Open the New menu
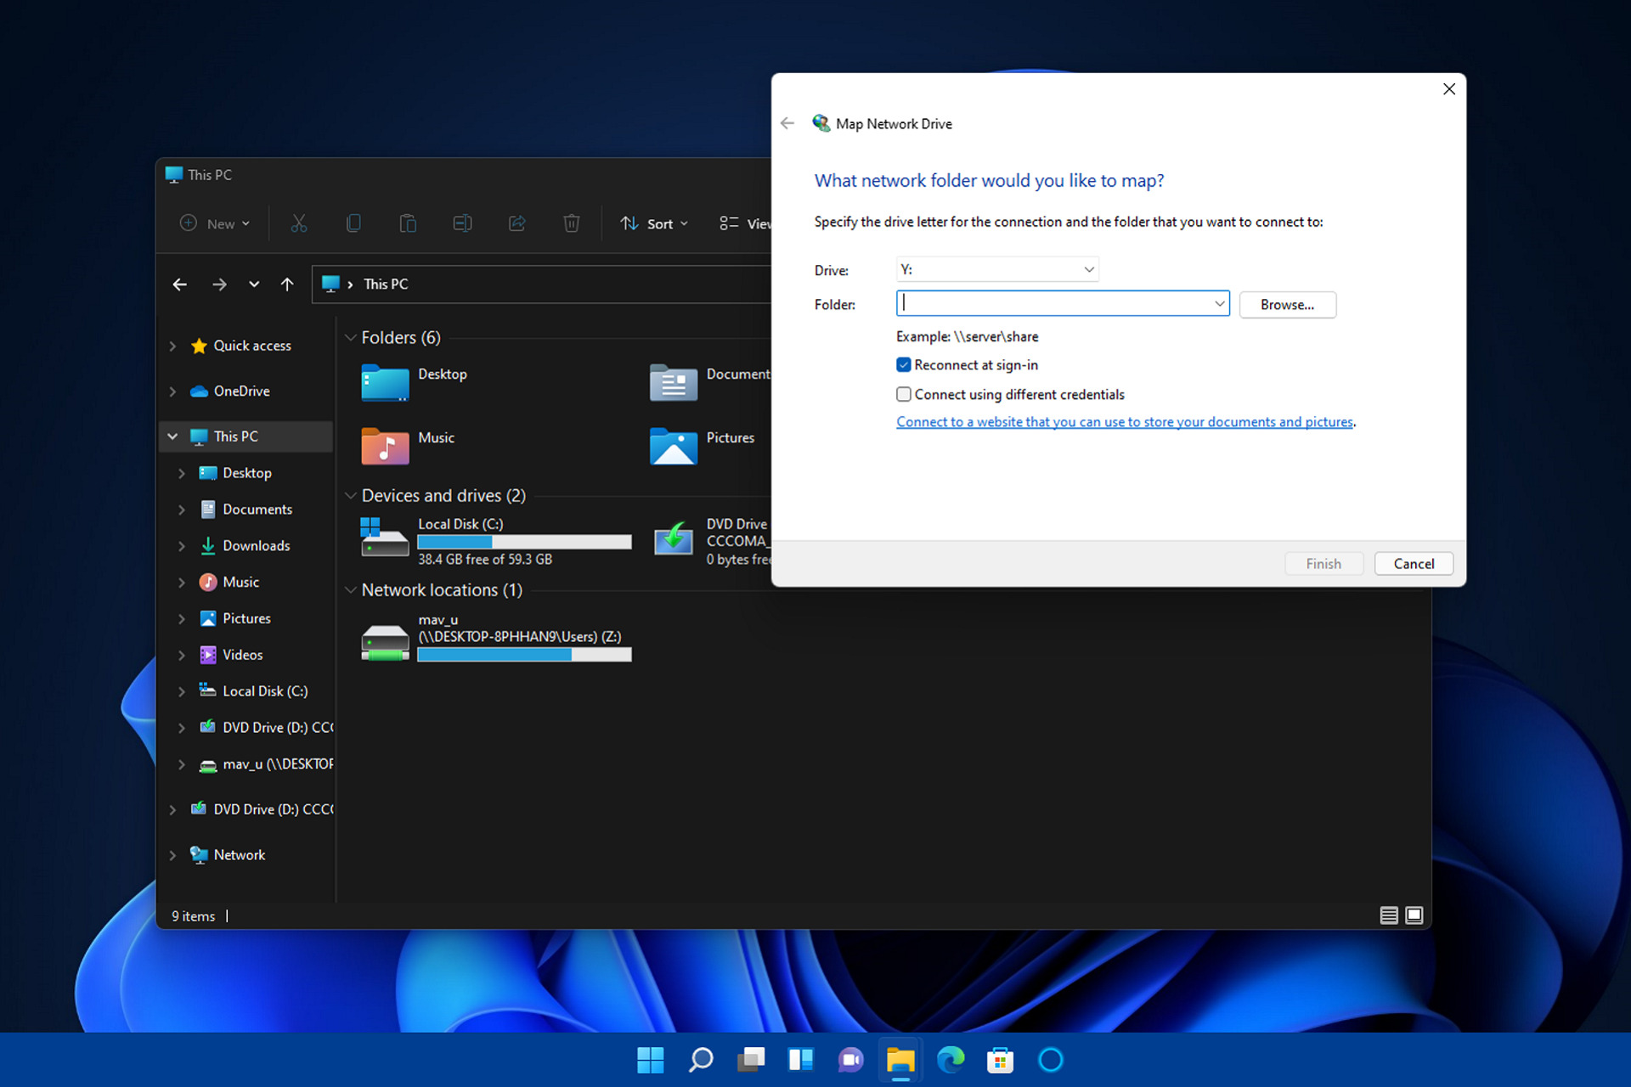The width and height of the screenshot is (1631, 1087). click(x=215, y=223)
